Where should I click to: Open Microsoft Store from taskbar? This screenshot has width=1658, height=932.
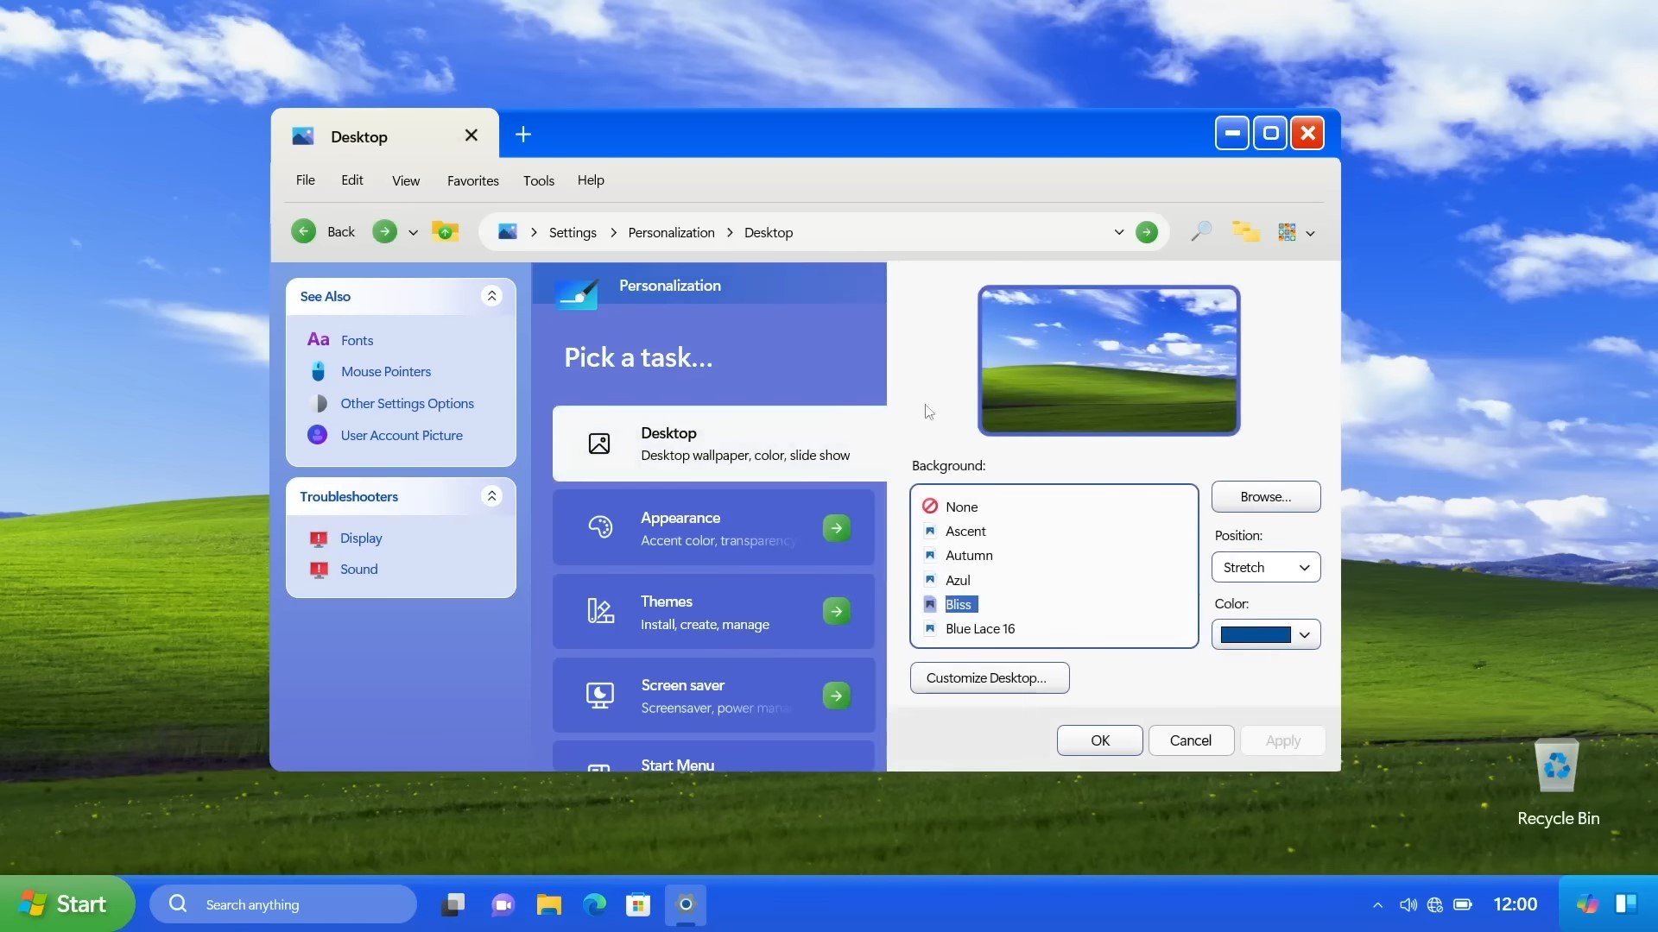(x=638, y=904)
